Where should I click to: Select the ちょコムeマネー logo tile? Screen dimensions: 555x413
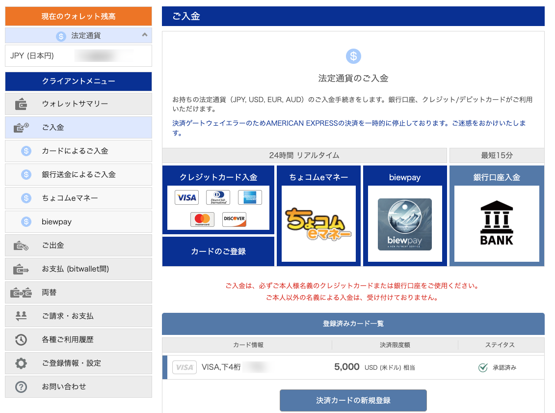pos(318,224)
